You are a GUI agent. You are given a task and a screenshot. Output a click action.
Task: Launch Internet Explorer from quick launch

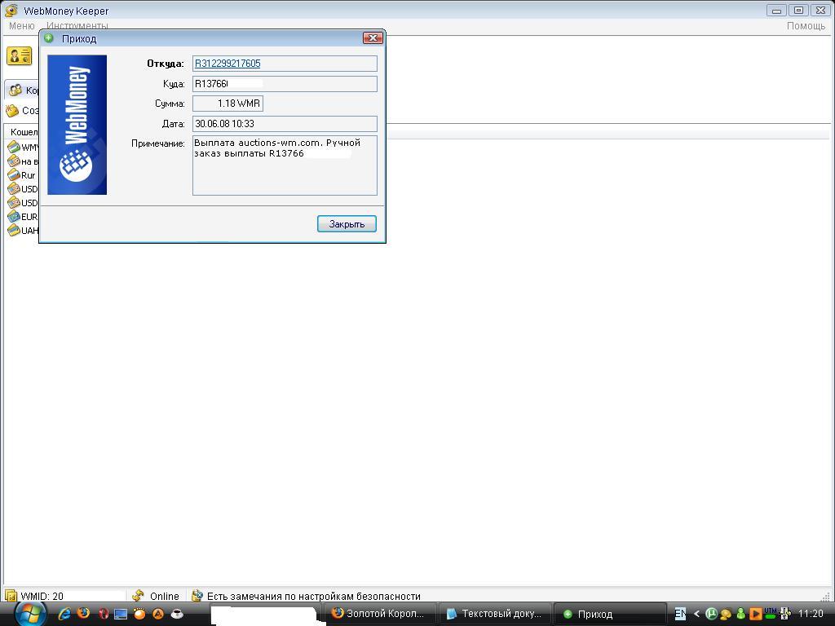tap(64, 614)
